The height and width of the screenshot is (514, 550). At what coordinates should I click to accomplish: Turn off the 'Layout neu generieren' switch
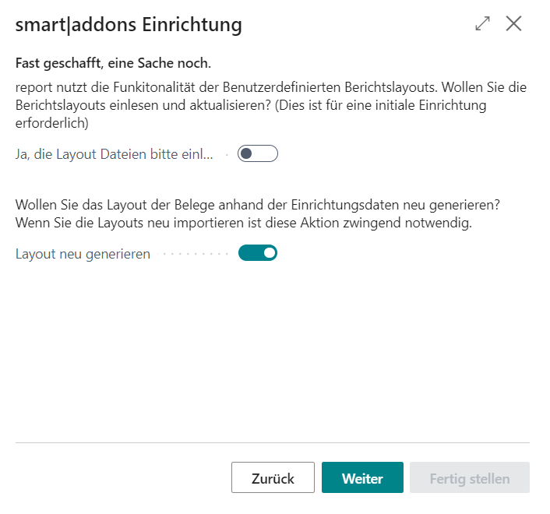(258, 253)
